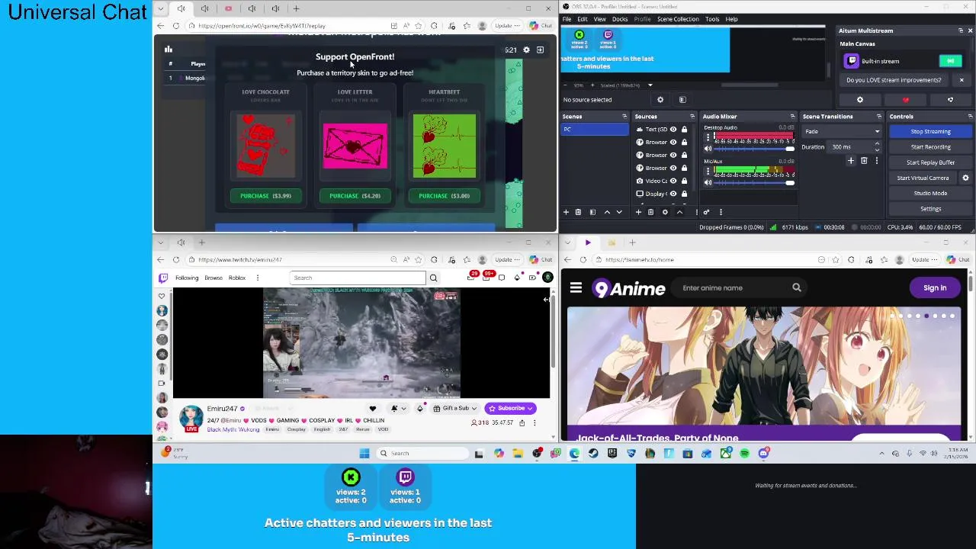
Task: Open OBS Scene Collection menu
Action: (x=678, y=19)
